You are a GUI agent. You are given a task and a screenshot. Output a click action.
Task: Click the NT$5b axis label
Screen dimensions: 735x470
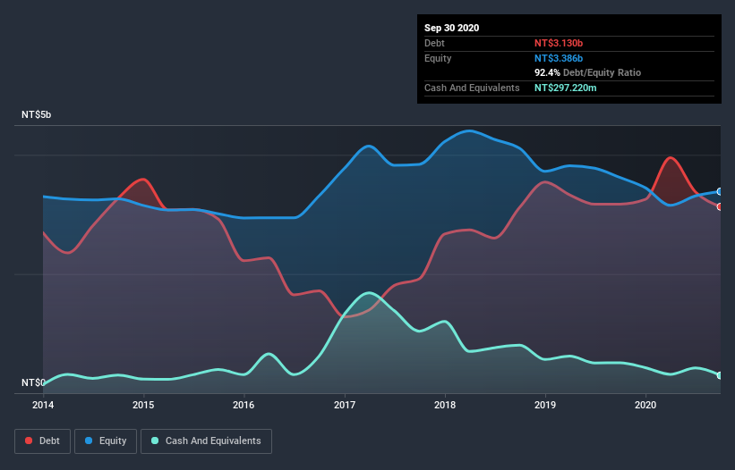coord(36,114)
